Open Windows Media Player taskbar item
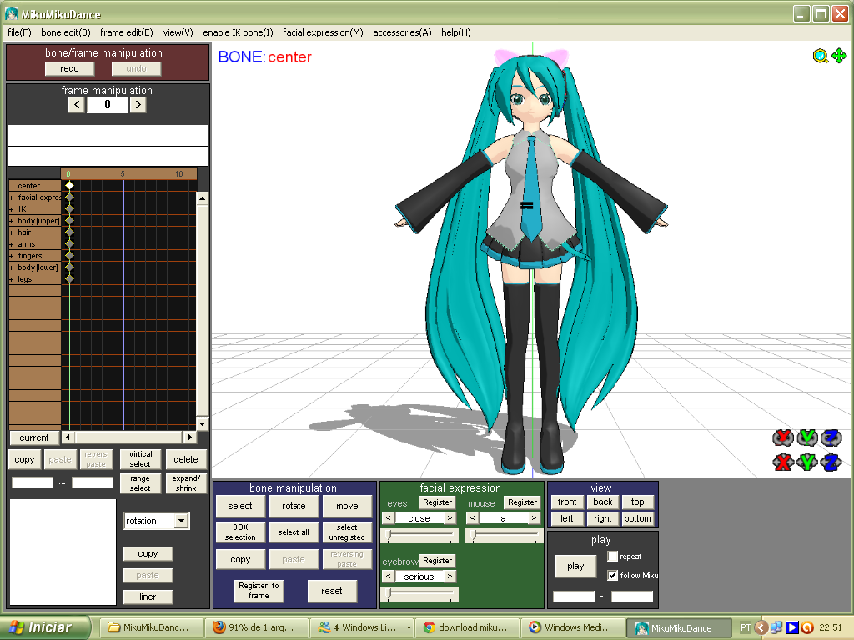Viewport: 854px width, 640px height. click(x=573, y=627)
